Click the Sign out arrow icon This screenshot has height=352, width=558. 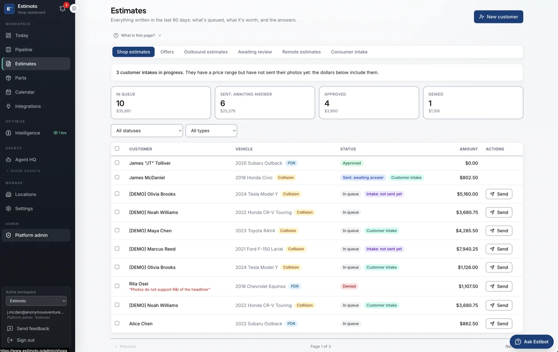10,340
